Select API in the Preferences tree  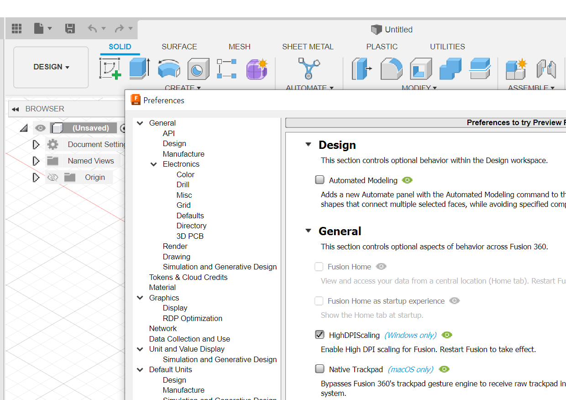click(x=169, y=133)
